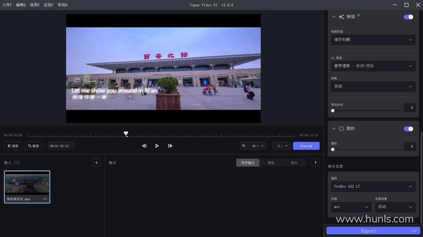Screen dimensions: 423x237
Task: Open the AI 模型 普罗透斯 dropdown
Action: click(373, 66)
